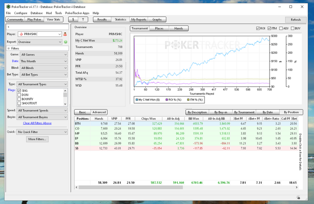Click the Refresh button
Image resolution: width=314 pixels, height=204 pixels.
296,20
